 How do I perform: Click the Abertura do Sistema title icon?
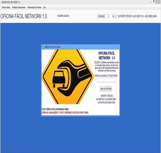pos(43,47)
